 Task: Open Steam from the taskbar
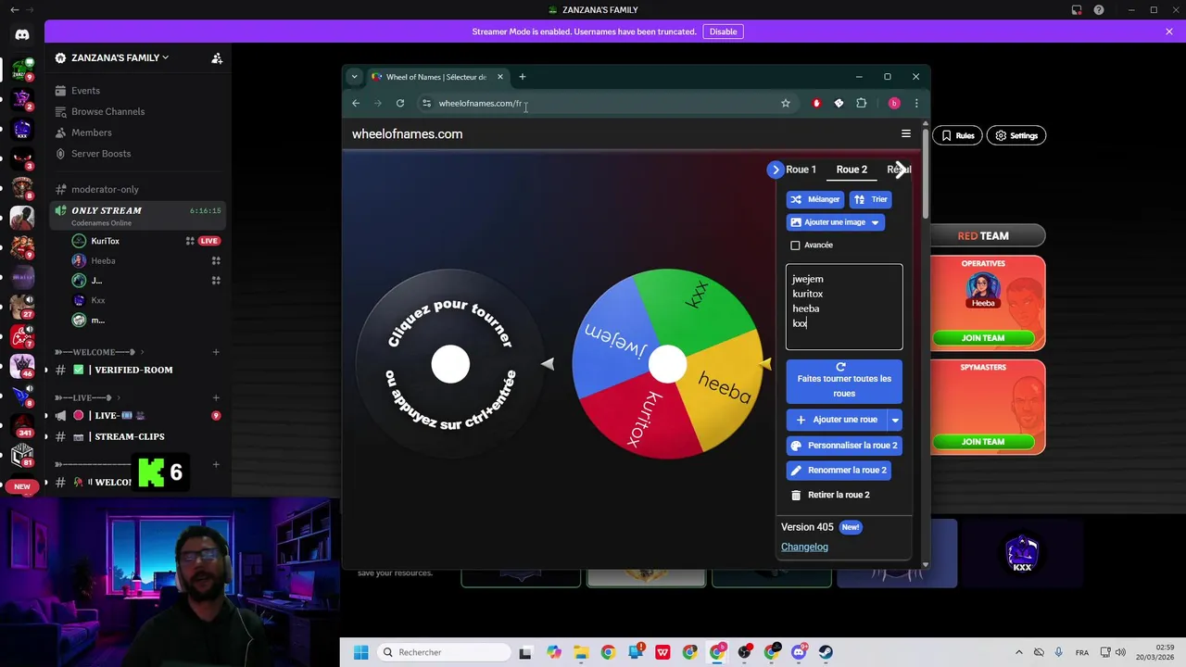(826, 652)
